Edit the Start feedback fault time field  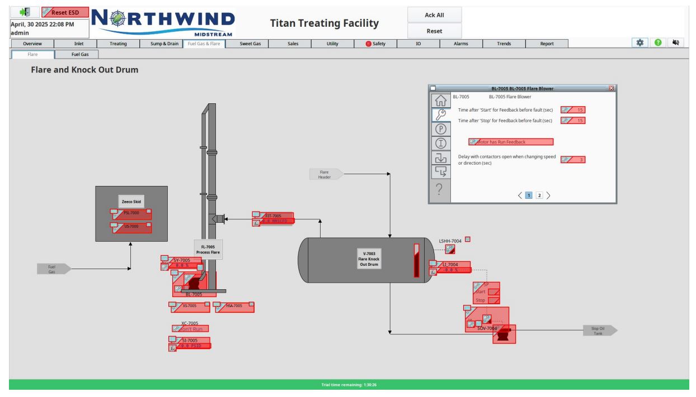(573, 110)
